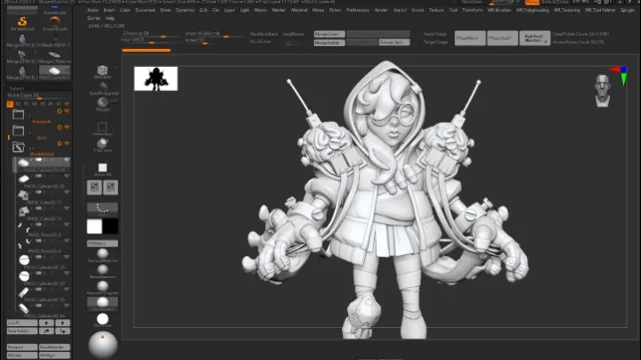
Task: Toggle LazyMouse option
Action: point(293,34)
